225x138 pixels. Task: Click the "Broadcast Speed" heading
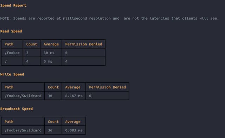click(17, 109)
